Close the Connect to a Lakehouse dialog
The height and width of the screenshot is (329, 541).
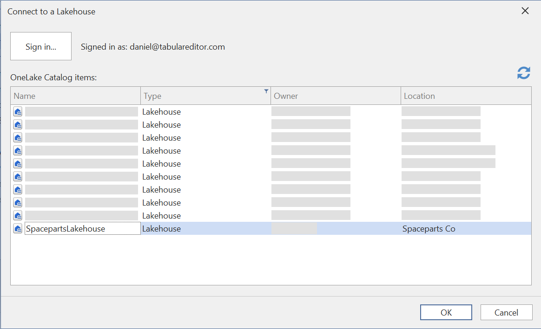525,11
